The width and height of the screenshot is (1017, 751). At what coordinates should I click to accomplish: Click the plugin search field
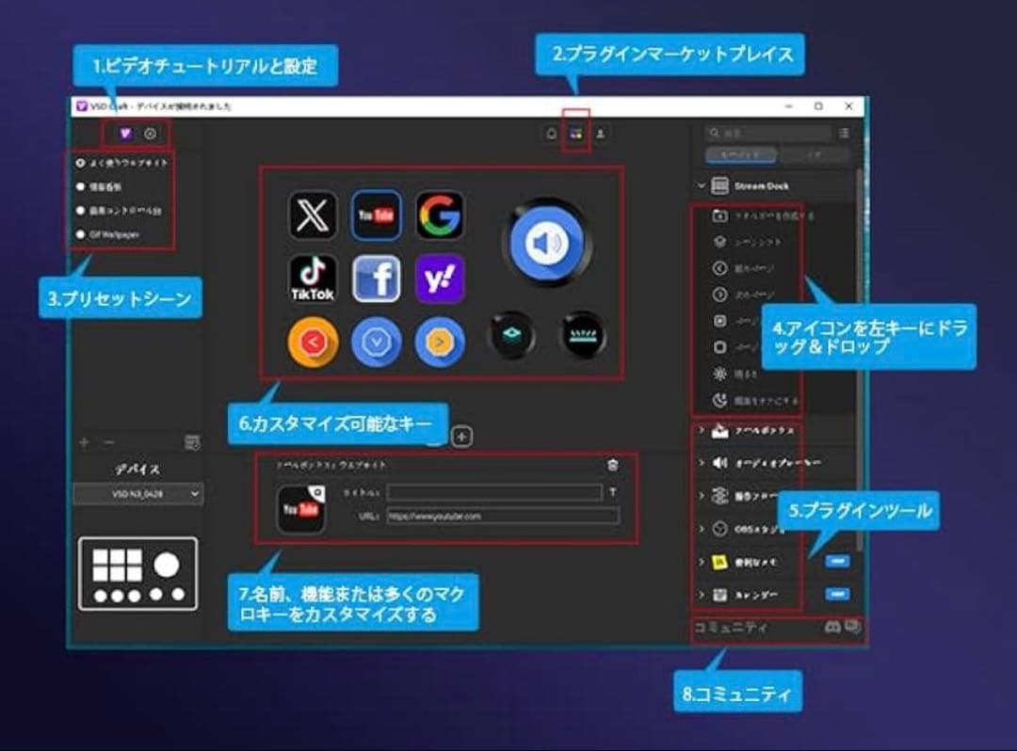[x=768, y=133]
